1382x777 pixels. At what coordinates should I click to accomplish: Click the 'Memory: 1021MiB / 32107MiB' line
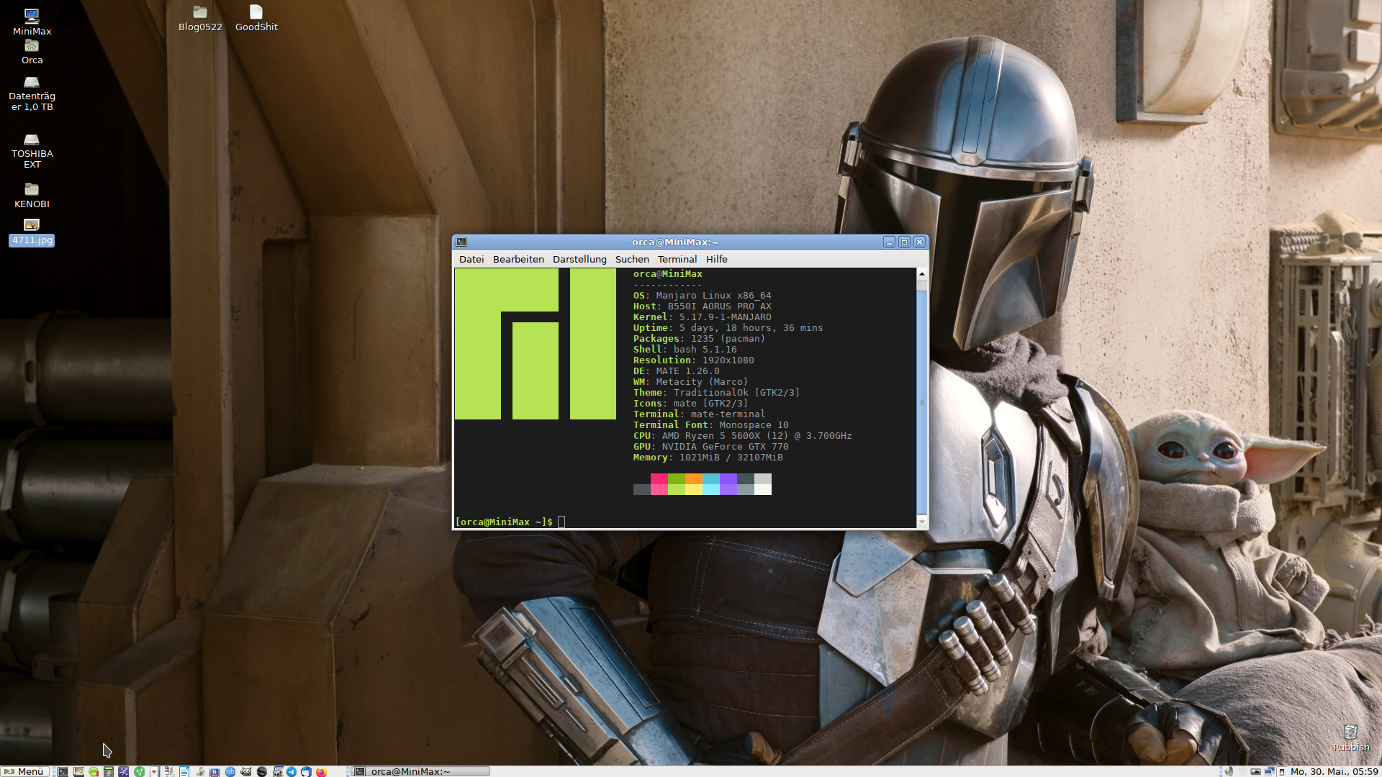pyautogui.click(x=708, y=458)
